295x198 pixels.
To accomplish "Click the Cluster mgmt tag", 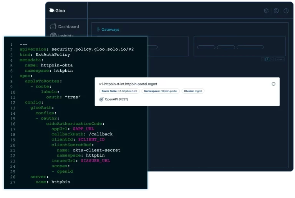I will coord(193,91).
